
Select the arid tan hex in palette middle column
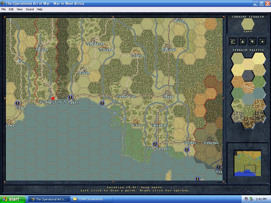pos(248,64)
